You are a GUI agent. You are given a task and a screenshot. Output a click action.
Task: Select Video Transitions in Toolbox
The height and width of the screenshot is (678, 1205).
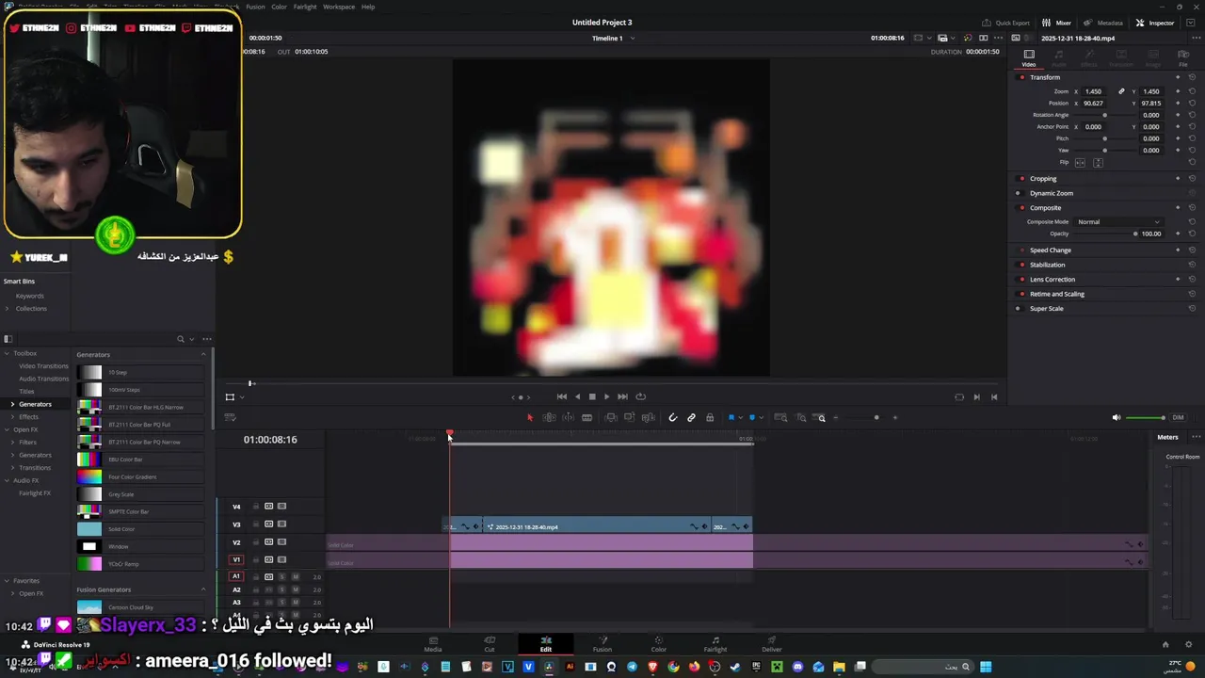click(x=43, y=365)
